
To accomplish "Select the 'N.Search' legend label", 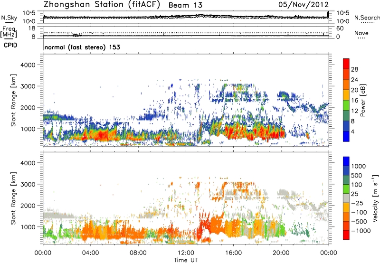I will point(367,18).
